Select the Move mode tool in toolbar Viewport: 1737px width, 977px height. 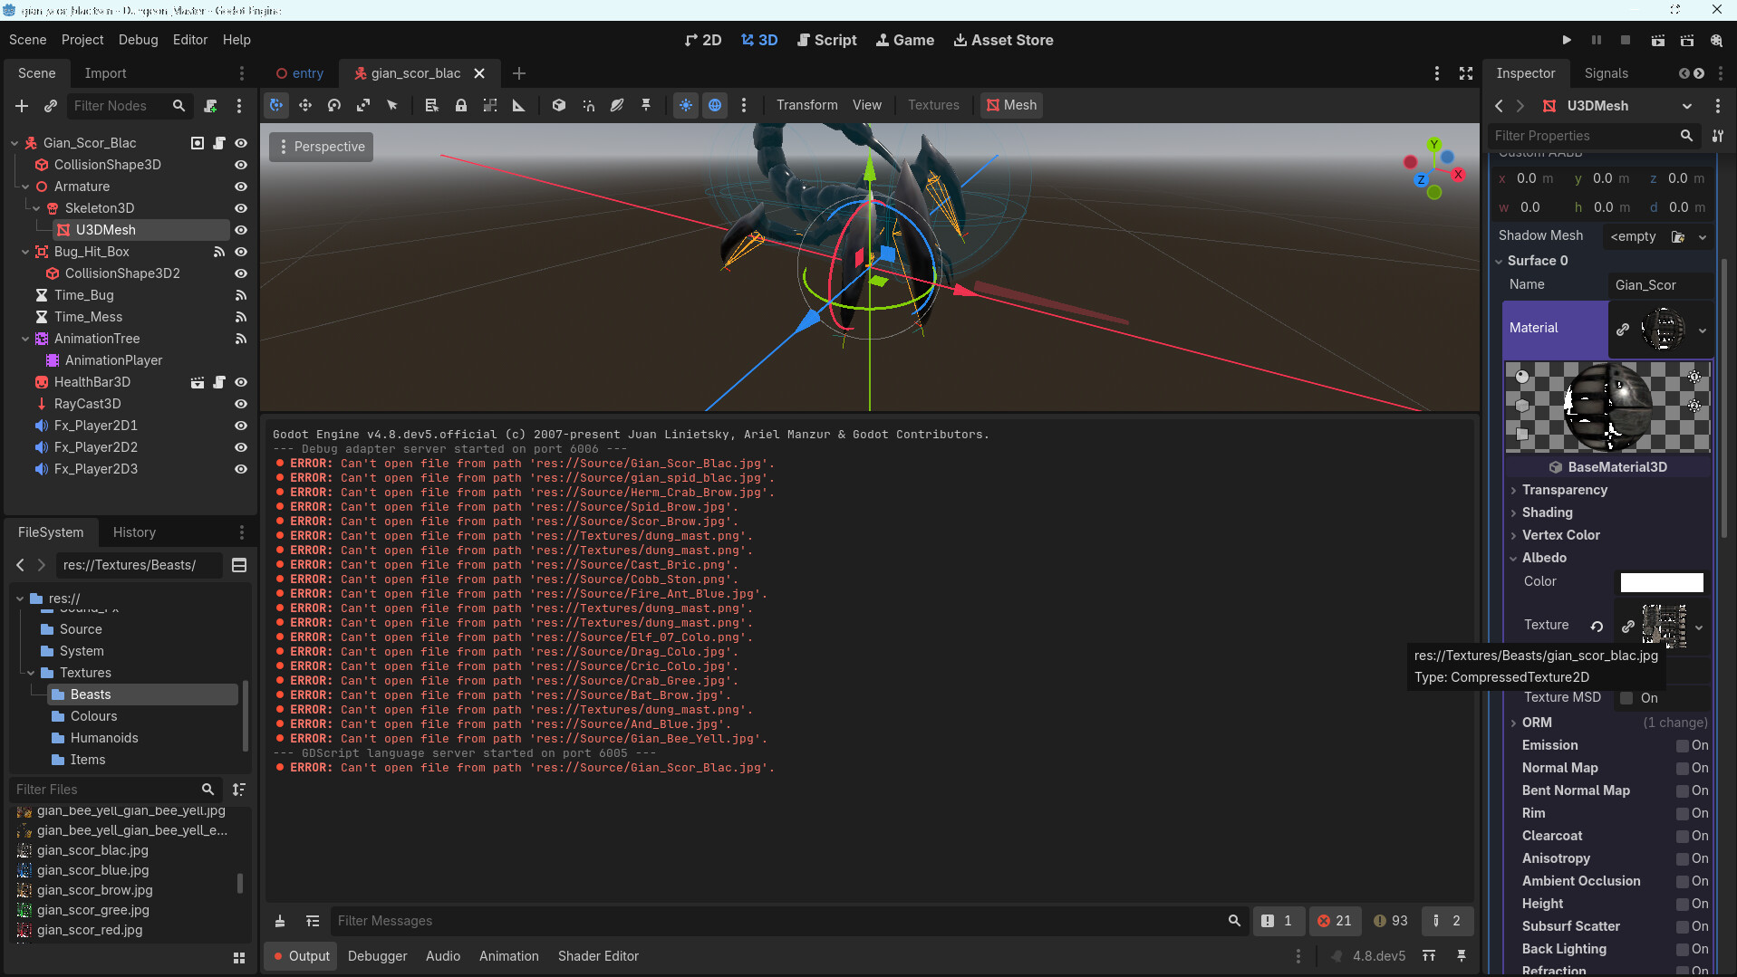click(305, 105)
